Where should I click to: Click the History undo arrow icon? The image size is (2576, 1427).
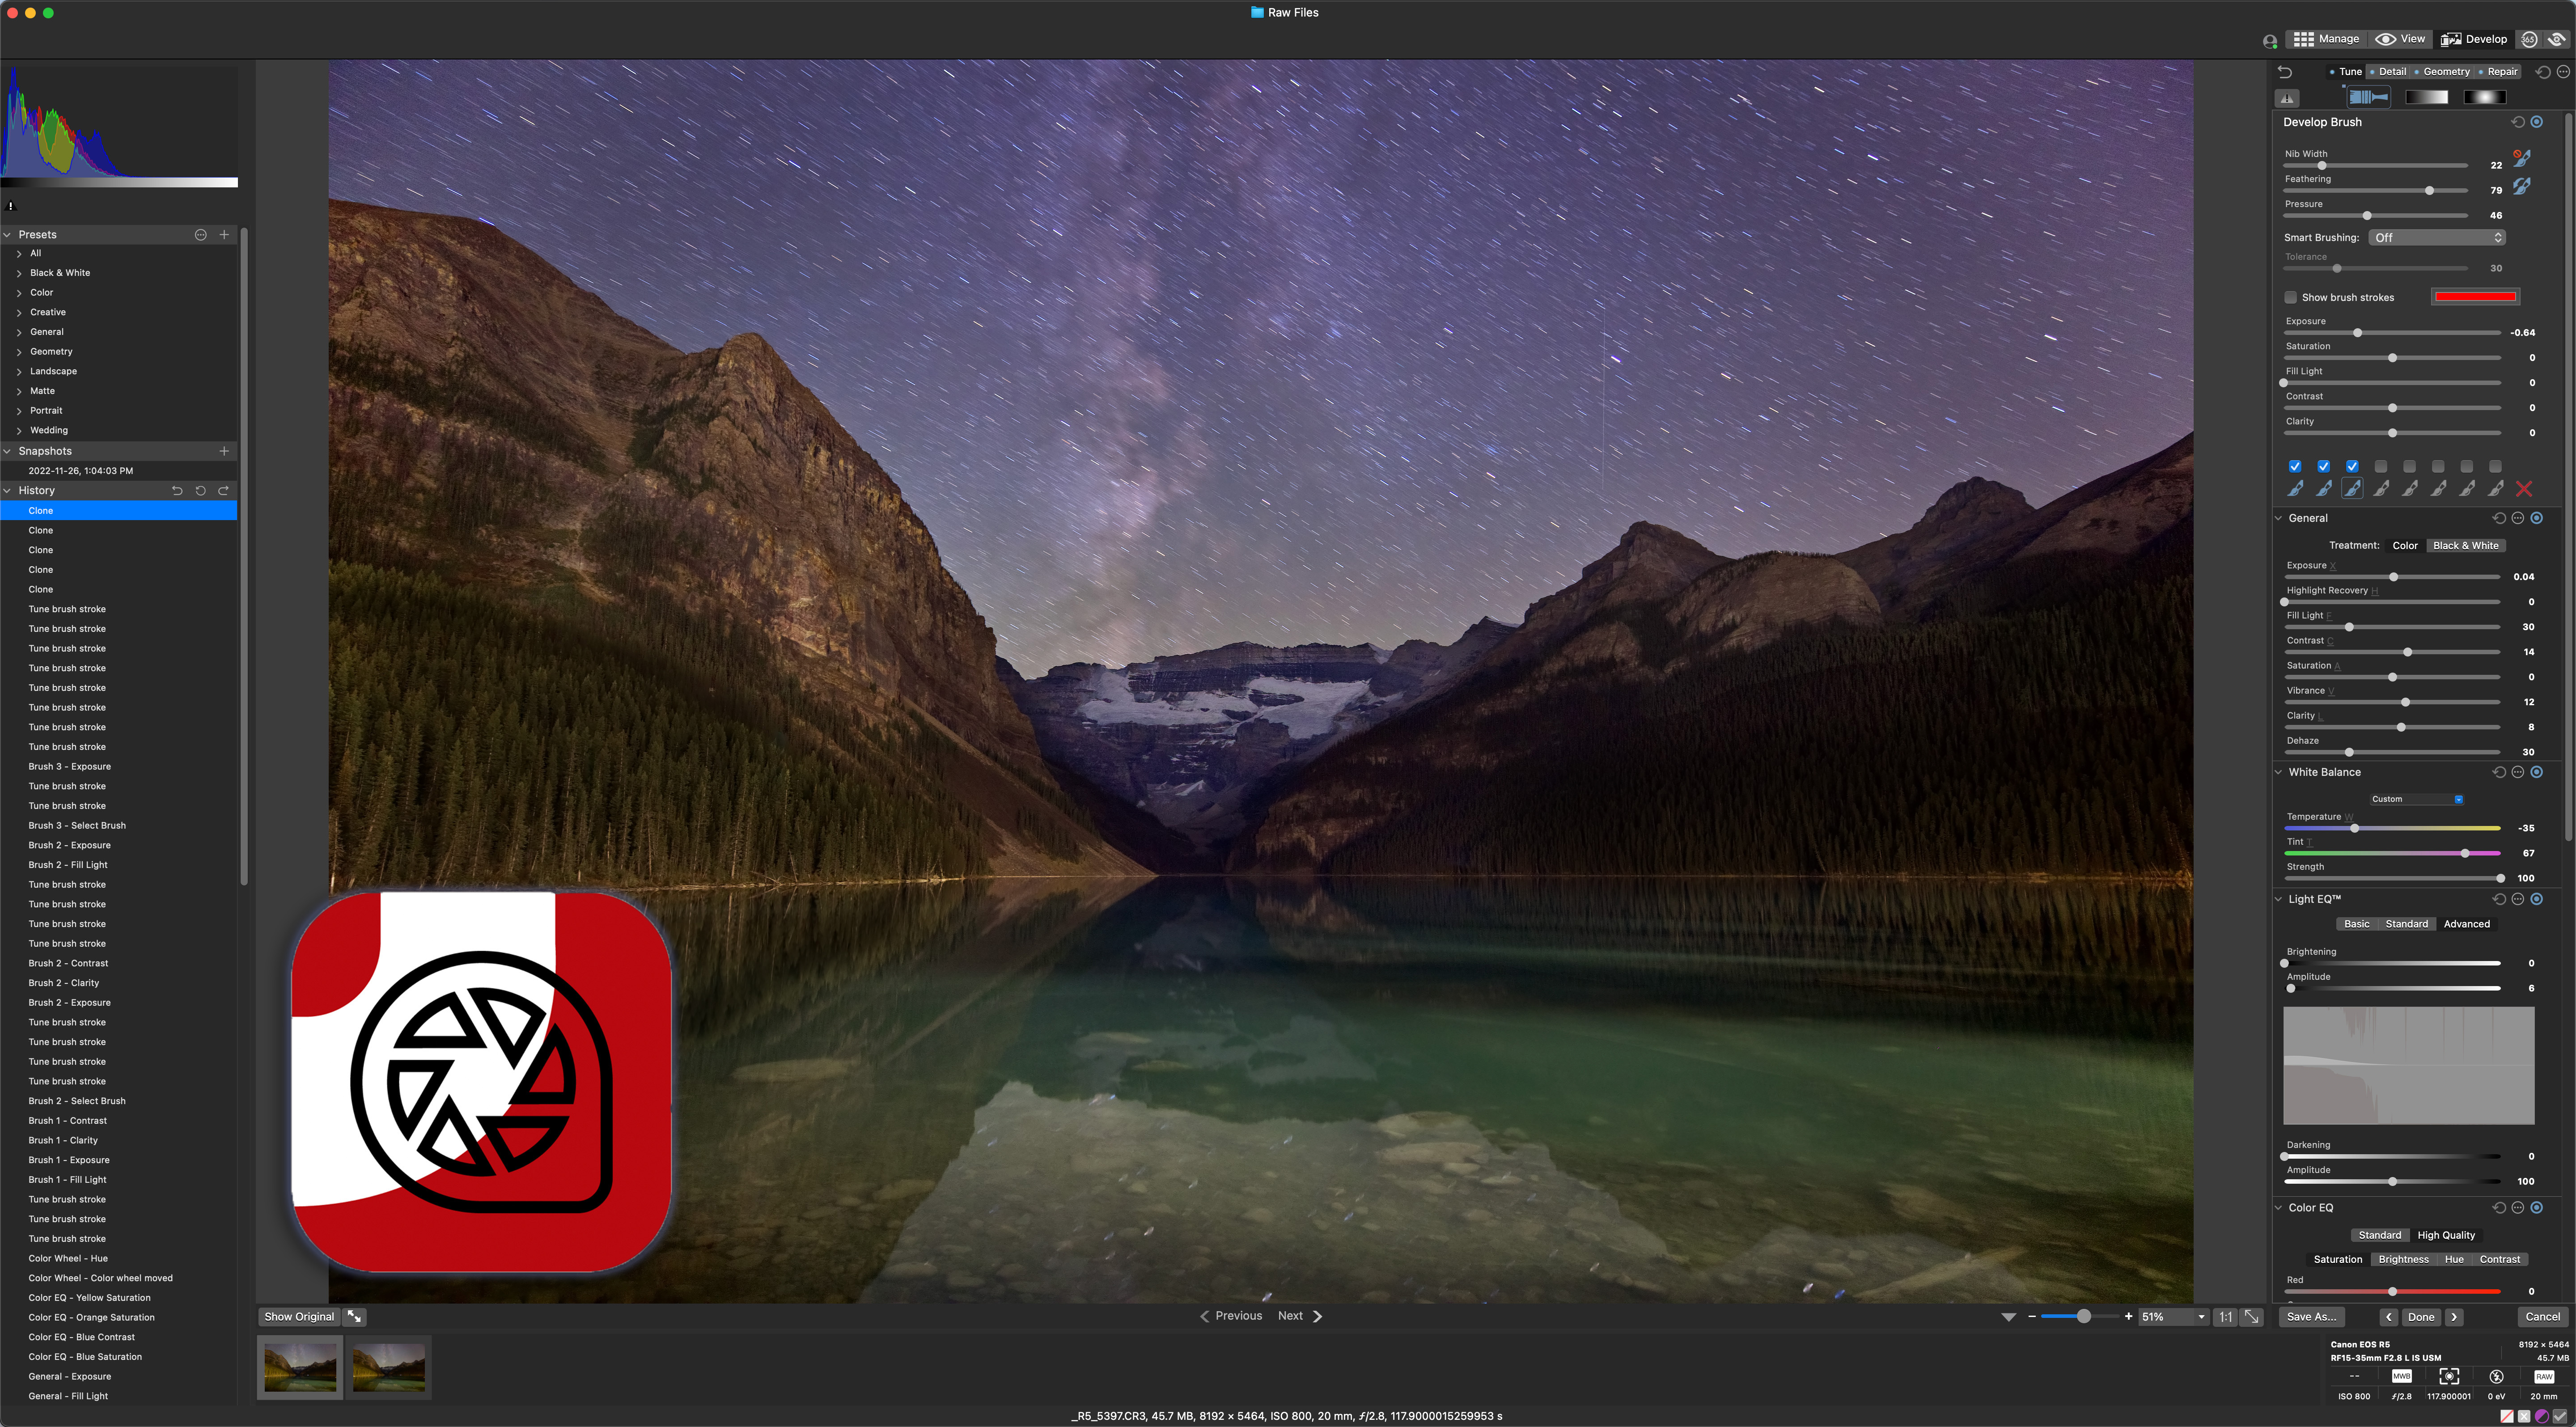click(177, 491)
